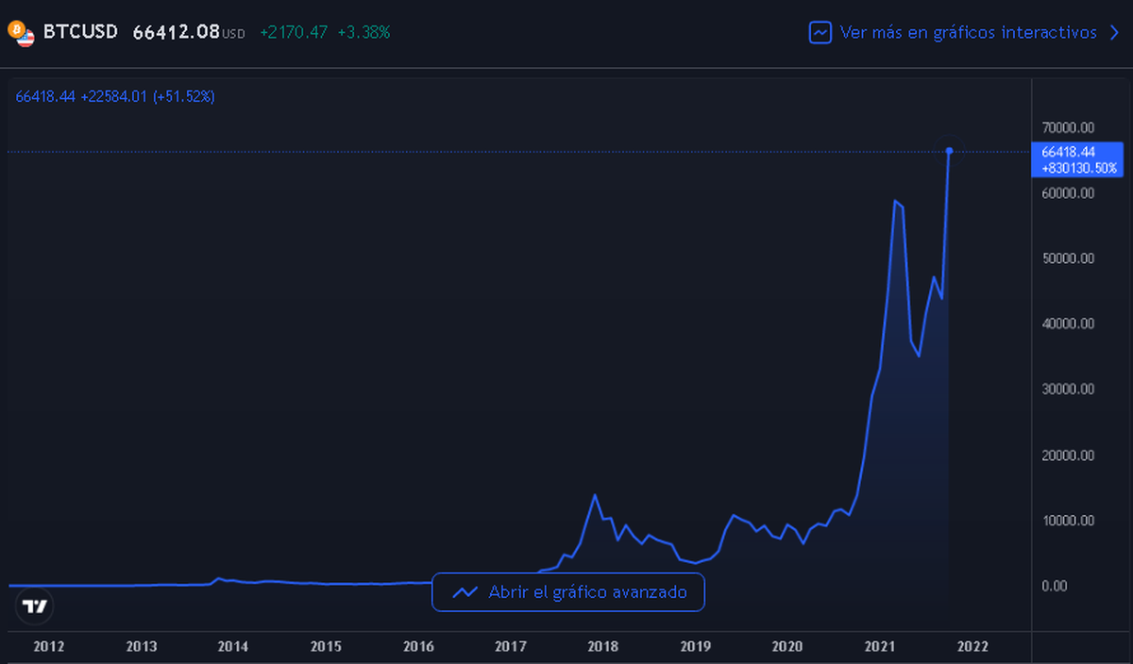Viewport: 1133px width, 664px height.
Task: Click the 2012 label on the time axis
Action: 48,647
